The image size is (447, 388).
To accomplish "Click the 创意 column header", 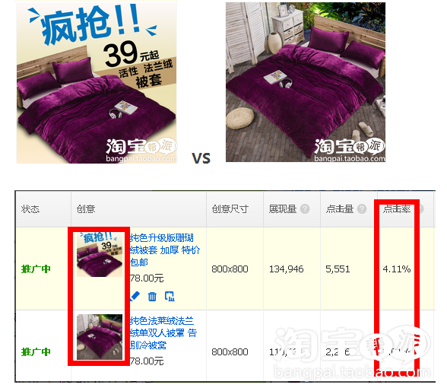I will tap(86, 209).
